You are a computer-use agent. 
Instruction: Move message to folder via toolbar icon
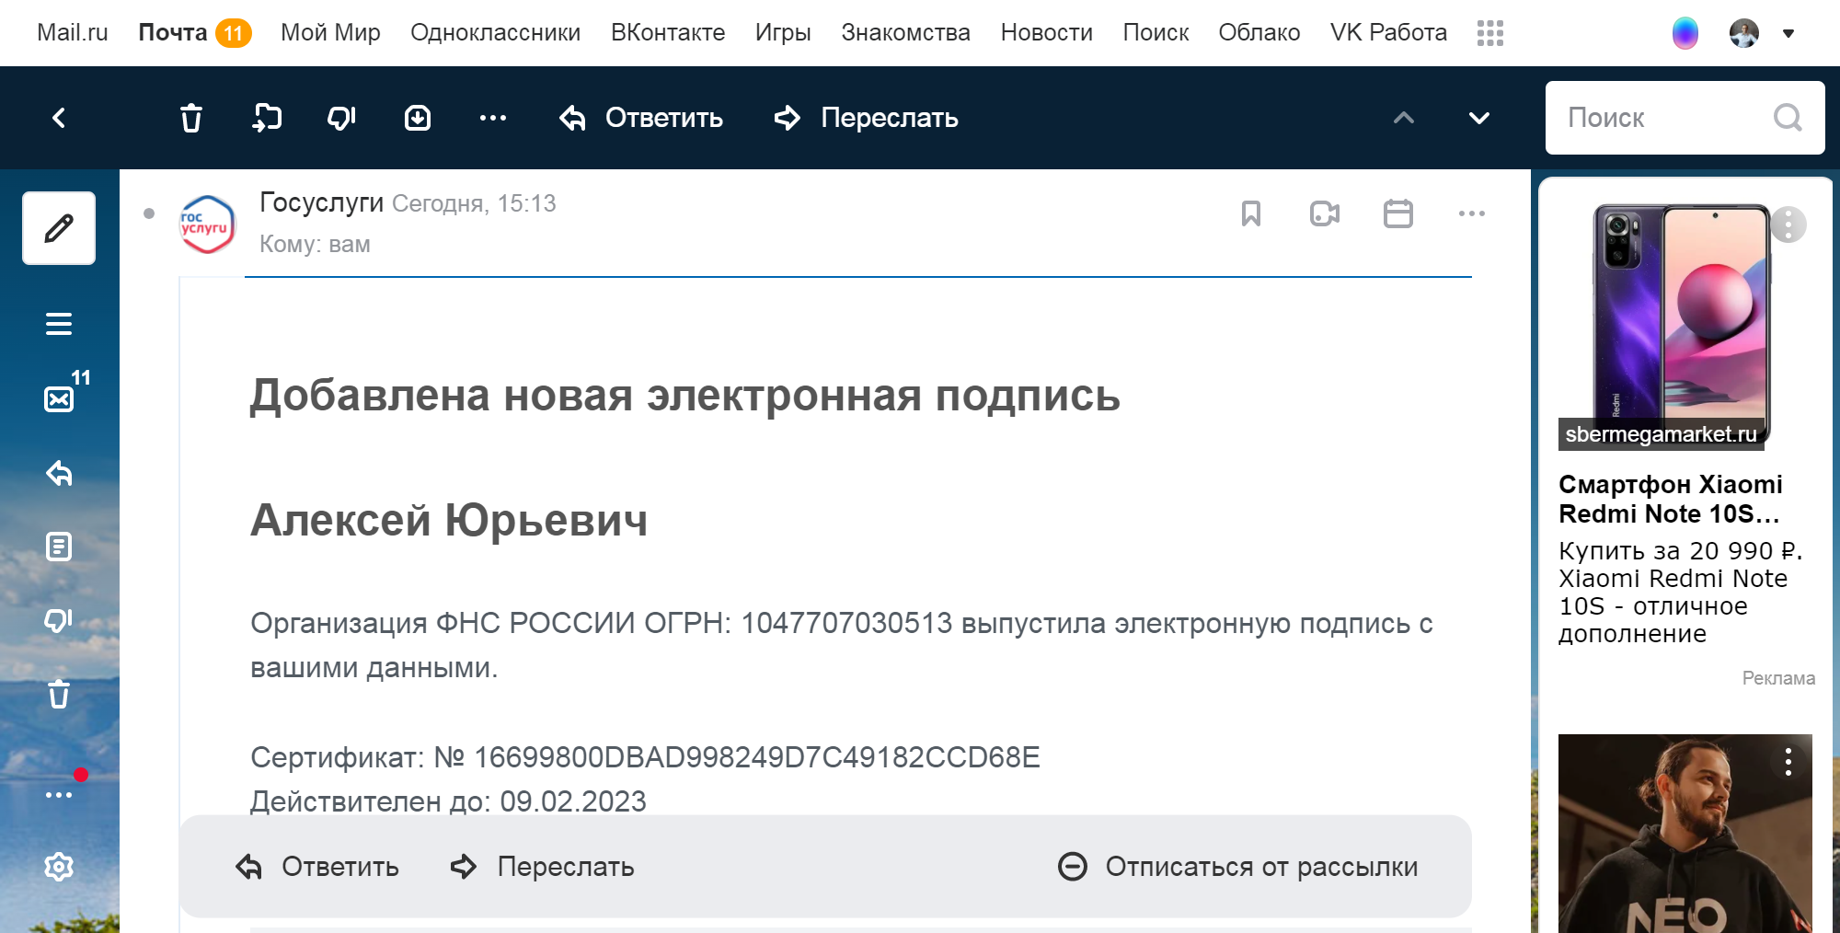(x=267, y=118)
